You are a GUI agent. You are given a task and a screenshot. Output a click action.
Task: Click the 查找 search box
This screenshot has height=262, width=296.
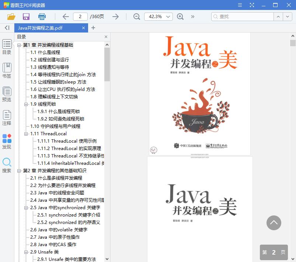(243, 17)
